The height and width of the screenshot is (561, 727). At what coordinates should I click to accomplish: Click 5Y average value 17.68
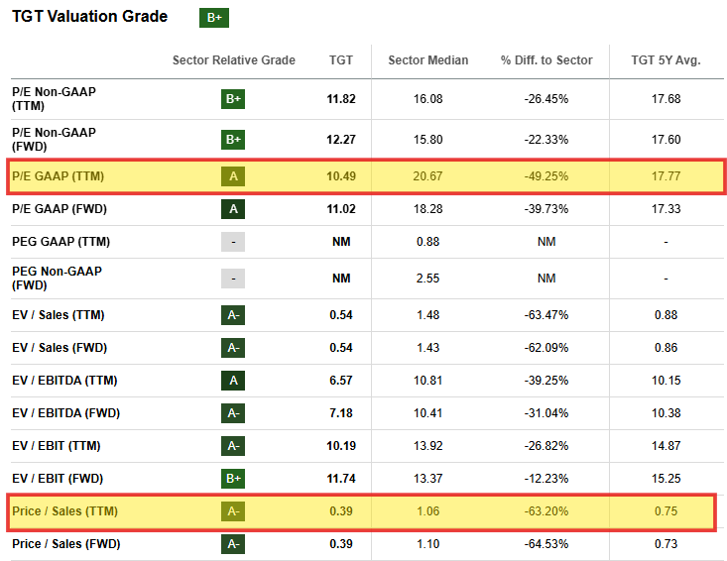click(666, 99)
